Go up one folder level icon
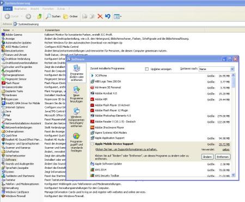 pos(40,16)
